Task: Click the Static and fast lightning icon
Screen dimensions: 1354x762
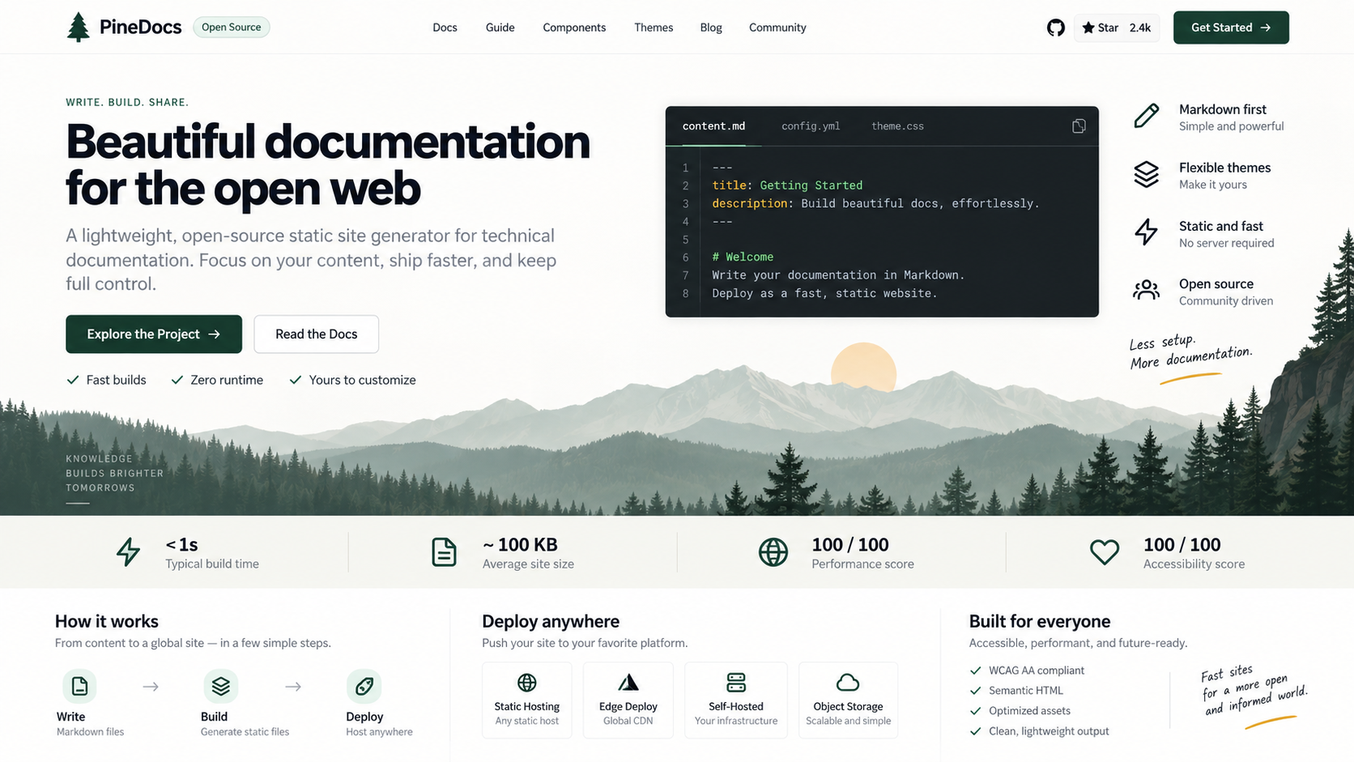Action: click(x=1146, y=232)
